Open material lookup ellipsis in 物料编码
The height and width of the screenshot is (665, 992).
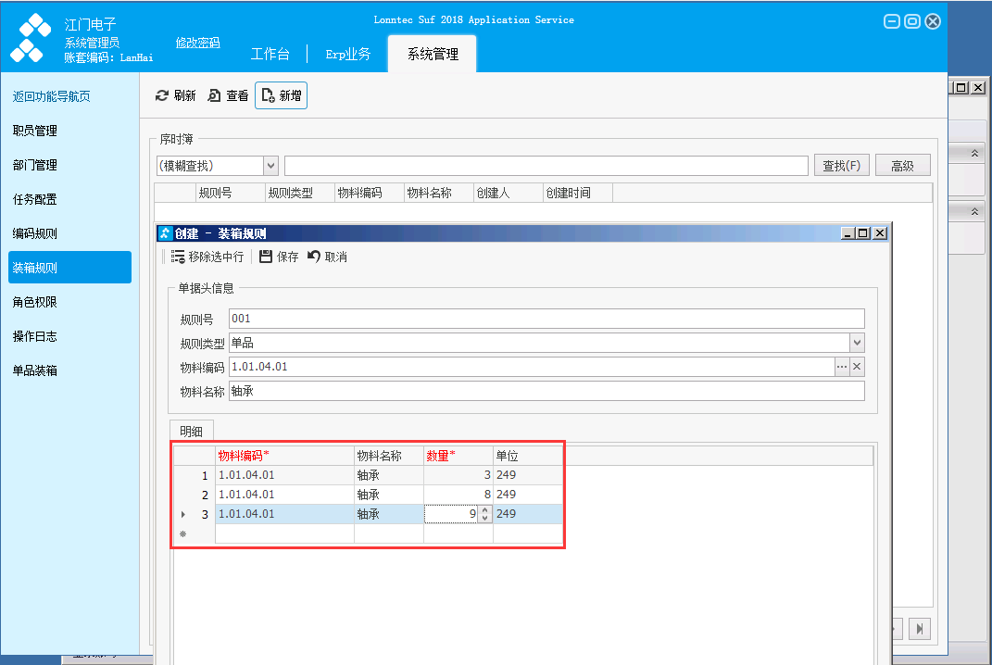[841, 367]
